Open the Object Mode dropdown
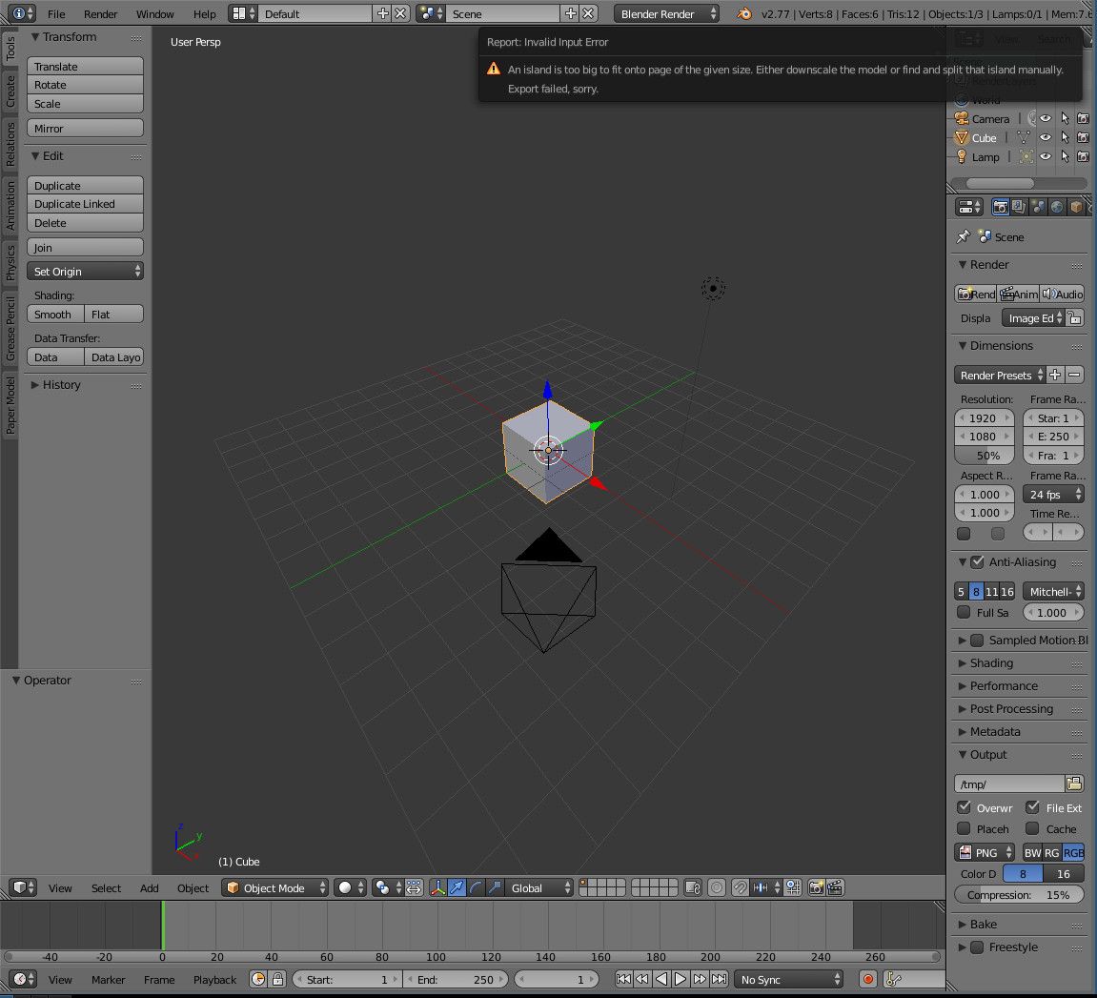The height and width of the screenshot is (998, 1097). click(274, 887)
